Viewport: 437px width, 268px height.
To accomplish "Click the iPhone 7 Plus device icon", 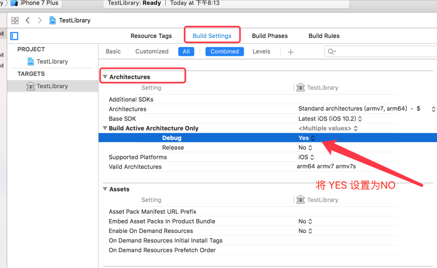I will click(14, 3).
